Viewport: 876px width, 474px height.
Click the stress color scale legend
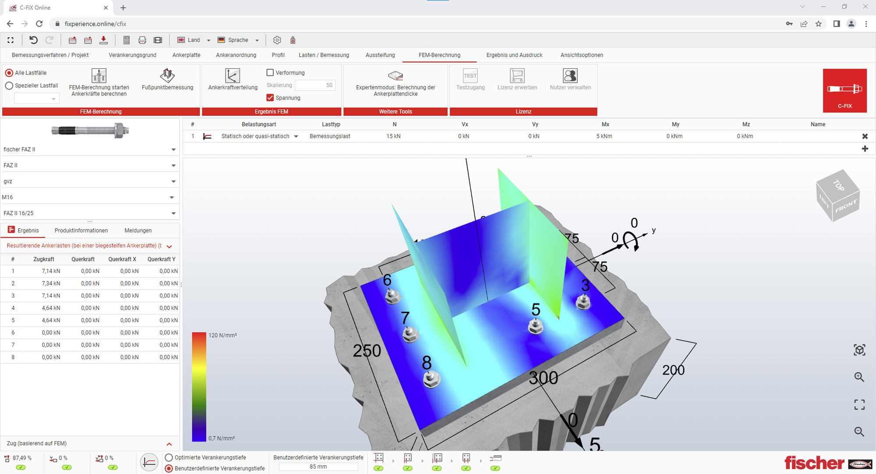coord(199,385)
